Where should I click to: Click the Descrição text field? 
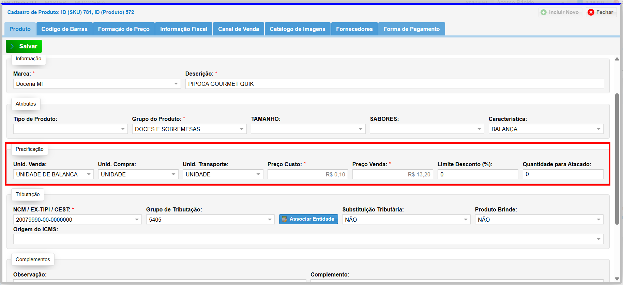(394, 84)
